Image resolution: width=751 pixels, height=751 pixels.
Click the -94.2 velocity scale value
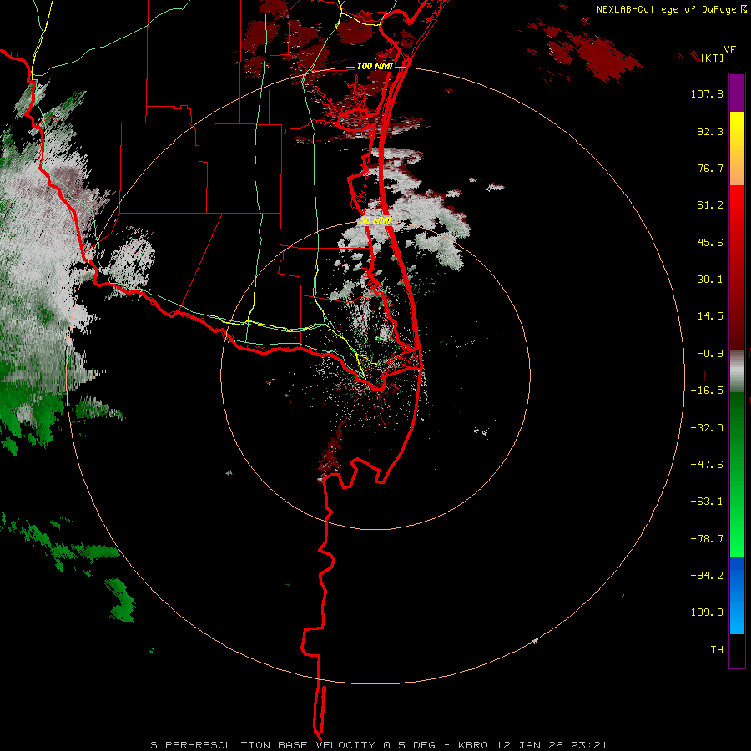[707, 576]
